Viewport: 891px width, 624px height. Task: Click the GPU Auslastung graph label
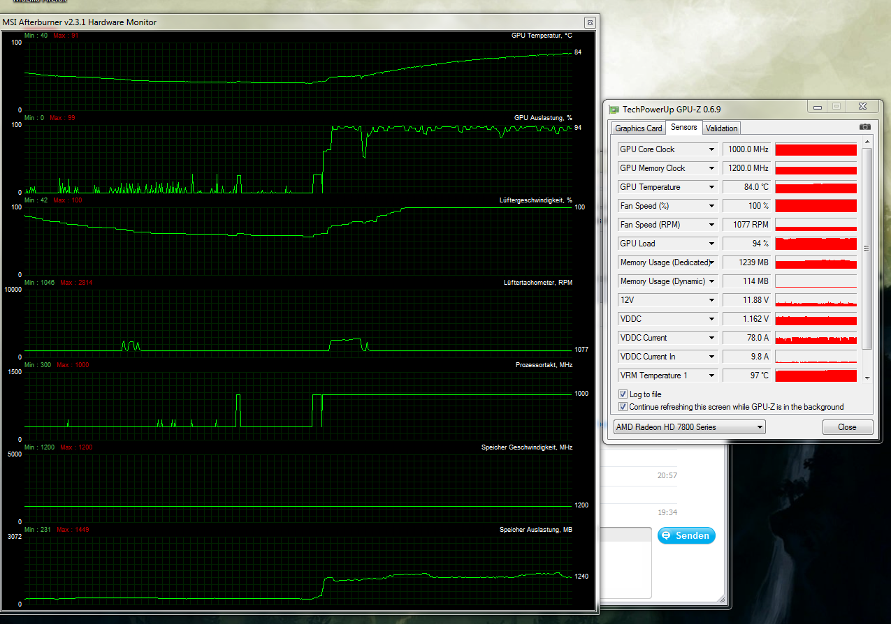coord(543,118)
